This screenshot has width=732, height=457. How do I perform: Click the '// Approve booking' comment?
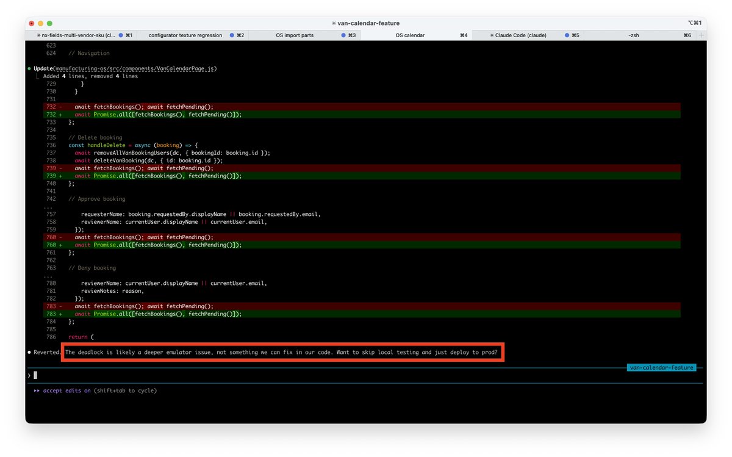click(97, 199)
